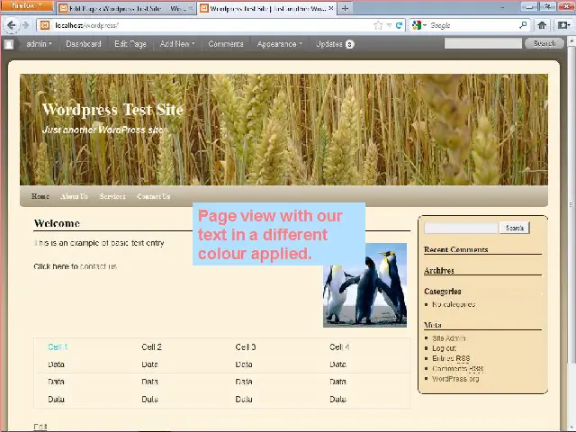Viewport: 576px width, 432px height.
Task: Click the magnifier icon in Google search box
Action: pyautogui.click(x=523, y=25)
